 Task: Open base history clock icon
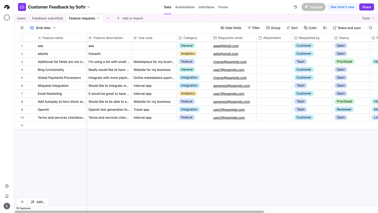[295, 7]
